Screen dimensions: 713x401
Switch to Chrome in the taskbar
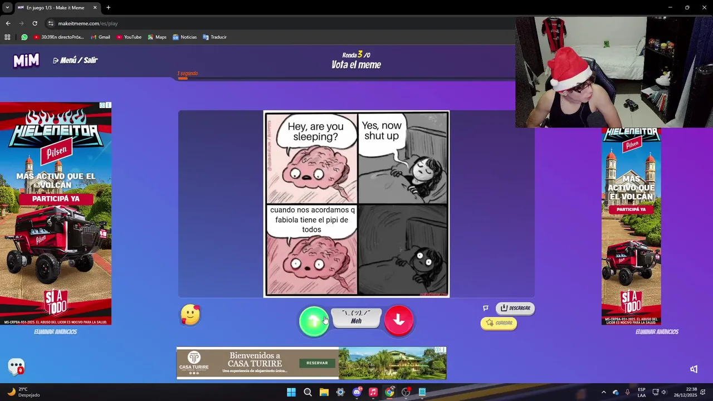click(389, 392)
